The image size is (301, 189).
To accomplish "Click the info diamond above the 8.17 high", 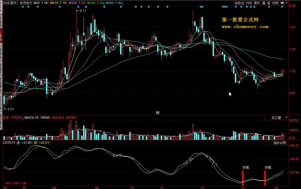I will (x=78, y=7).
